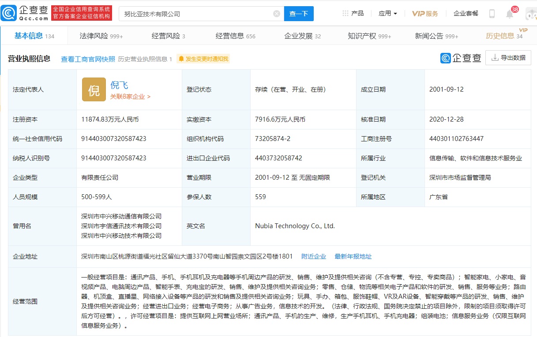Viewport: 537px width, 337px height.
Task: Open legal representative 倪飞 profile link
Action: pos(119,85)
